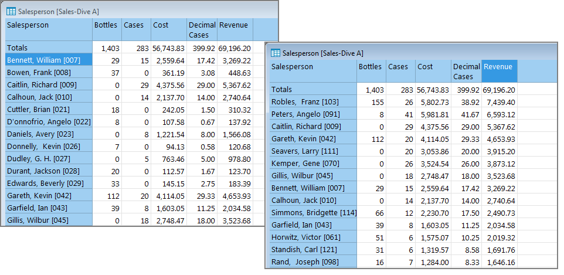
Task: Select Edwards, Beverly [029] row
Action: pyautogui.click(x=49, y=183)
